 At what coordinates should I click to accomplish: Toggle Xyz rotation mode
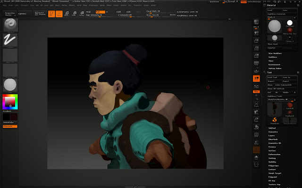point(256,92)
